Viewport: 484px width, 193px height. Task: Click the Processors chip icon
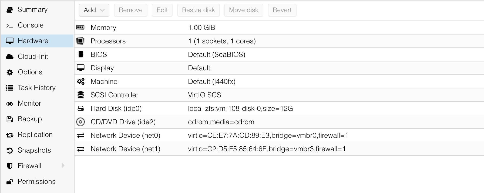80,41
